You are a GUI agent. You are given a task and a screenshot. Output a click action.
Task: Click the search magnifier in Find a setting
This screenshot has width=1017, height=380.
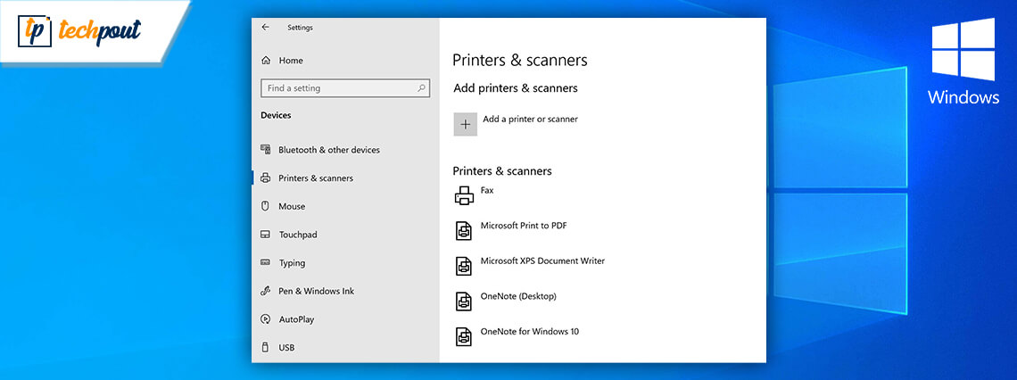point(421,88)
